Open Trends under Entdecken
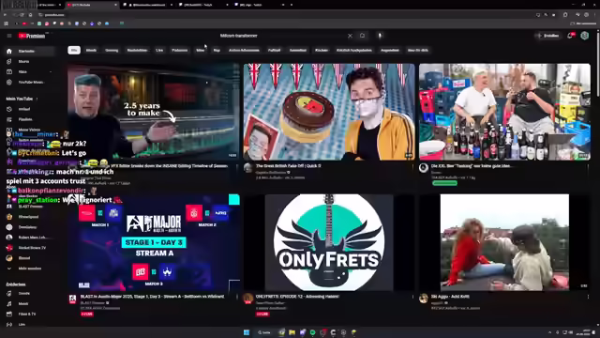This screenshot has width=600, height=338. click(29, 294)
